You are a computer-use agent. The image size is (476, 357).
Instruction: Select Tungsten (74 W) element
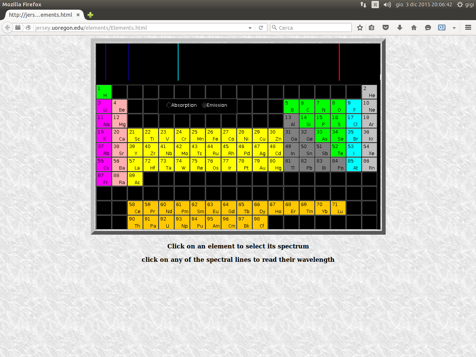click(182, 164)
